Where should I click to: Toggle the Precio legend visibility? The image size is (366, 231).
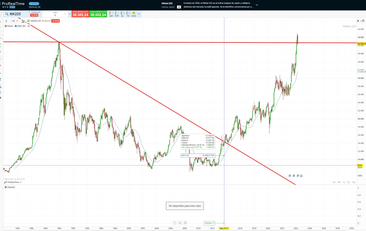(9, 26)
